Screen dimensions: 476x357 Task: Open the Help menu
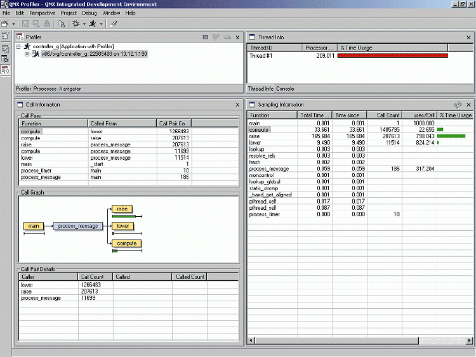tap(130, 13)
